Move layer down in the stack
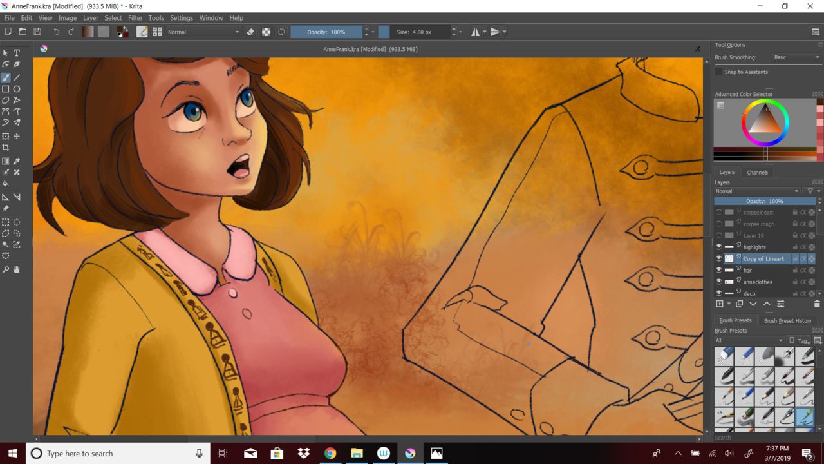Viewport: 824px width, 464px height. pyautogui.click(x=753, y=304)
